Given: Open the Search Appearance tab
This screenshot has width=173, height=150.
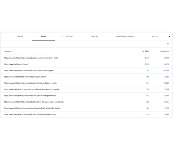Looking at the screenshot, I should [125, 37].
